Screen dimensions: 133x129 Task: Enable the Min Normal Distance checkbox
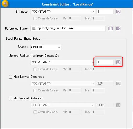point(10,98)
